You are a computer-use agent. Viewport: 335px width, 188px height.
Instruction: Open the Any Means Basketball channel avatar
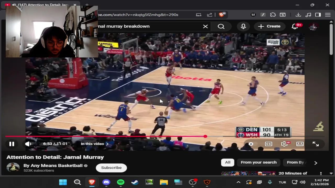(x=13, y=168)
